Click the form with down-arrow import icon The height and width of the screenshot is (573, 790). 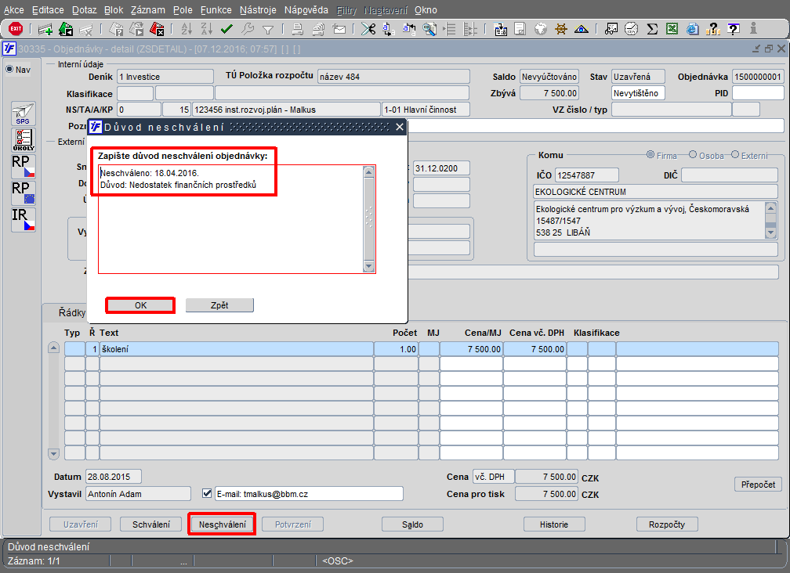[x=500, y=29]
